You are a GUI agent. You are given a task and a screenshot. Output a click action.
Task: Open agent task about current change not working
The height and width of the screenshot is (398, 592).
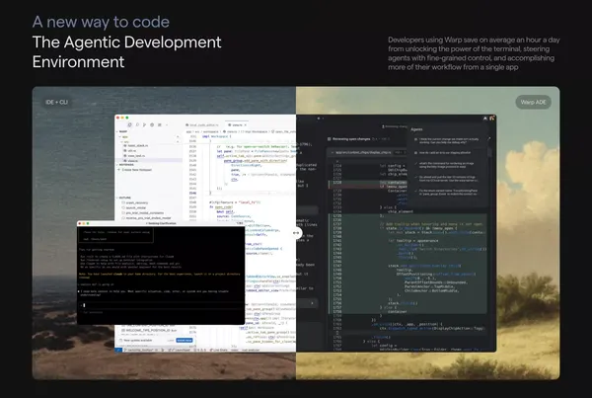pos(446,140)
